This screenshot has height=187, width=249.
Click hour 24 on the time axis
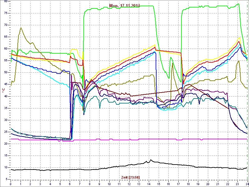[x=247, y=184]
